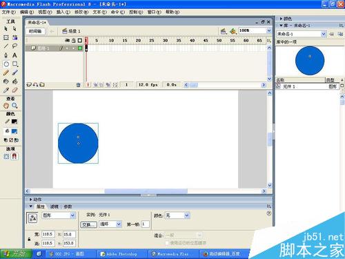Select the Text tool
The width and height of the screenshot is (345, 259).
(14, 55)
